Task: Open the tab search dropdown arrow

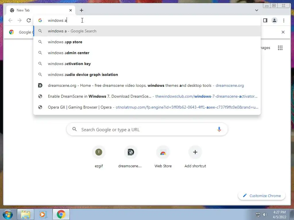Action: (x=256, y=10)
